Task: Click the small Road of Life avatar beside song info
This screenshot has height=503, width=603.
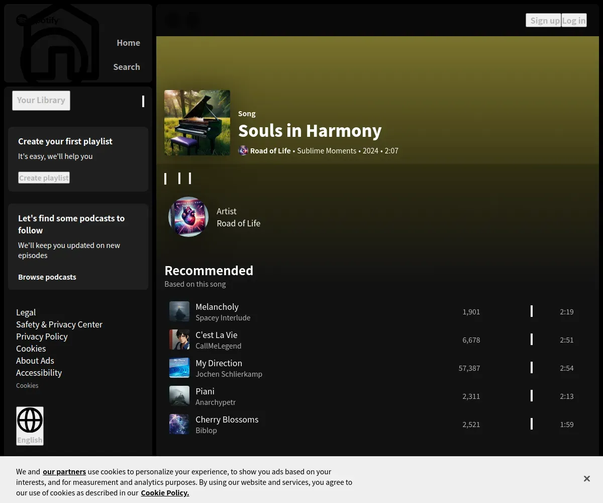Action: pos(243,150)
